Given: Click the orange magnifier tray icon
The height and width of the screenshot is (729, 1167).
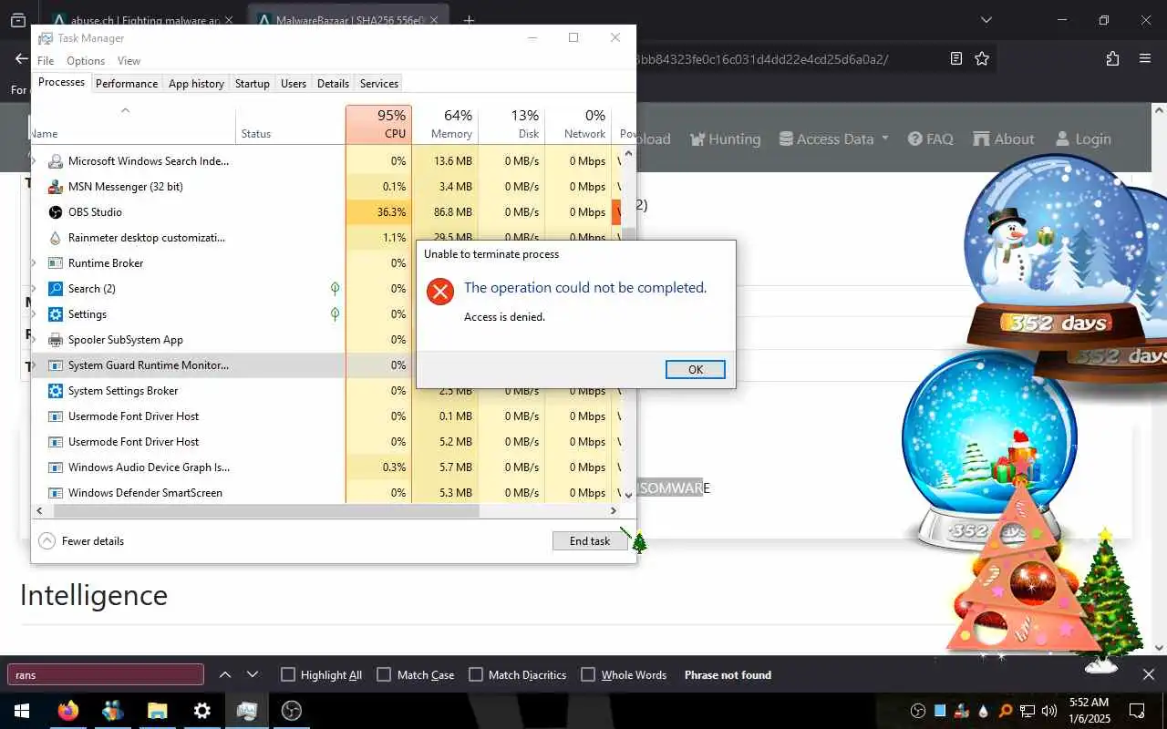Looking at the screenshot, I should point(1005,711).
